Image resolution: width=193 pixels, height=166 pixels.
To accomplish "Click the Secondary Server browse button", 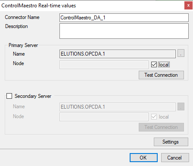I will point(181,106).
